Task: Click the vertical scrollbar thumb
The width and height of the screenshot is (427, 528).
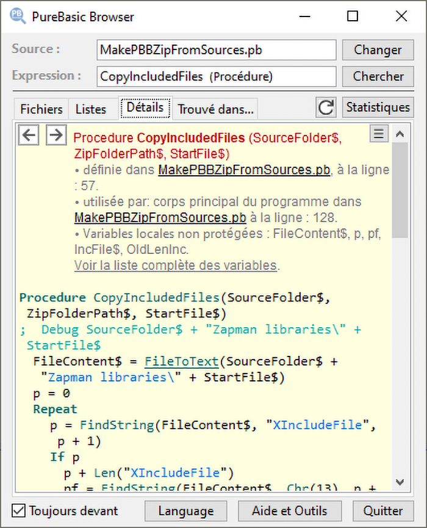Action: (400, 190)
